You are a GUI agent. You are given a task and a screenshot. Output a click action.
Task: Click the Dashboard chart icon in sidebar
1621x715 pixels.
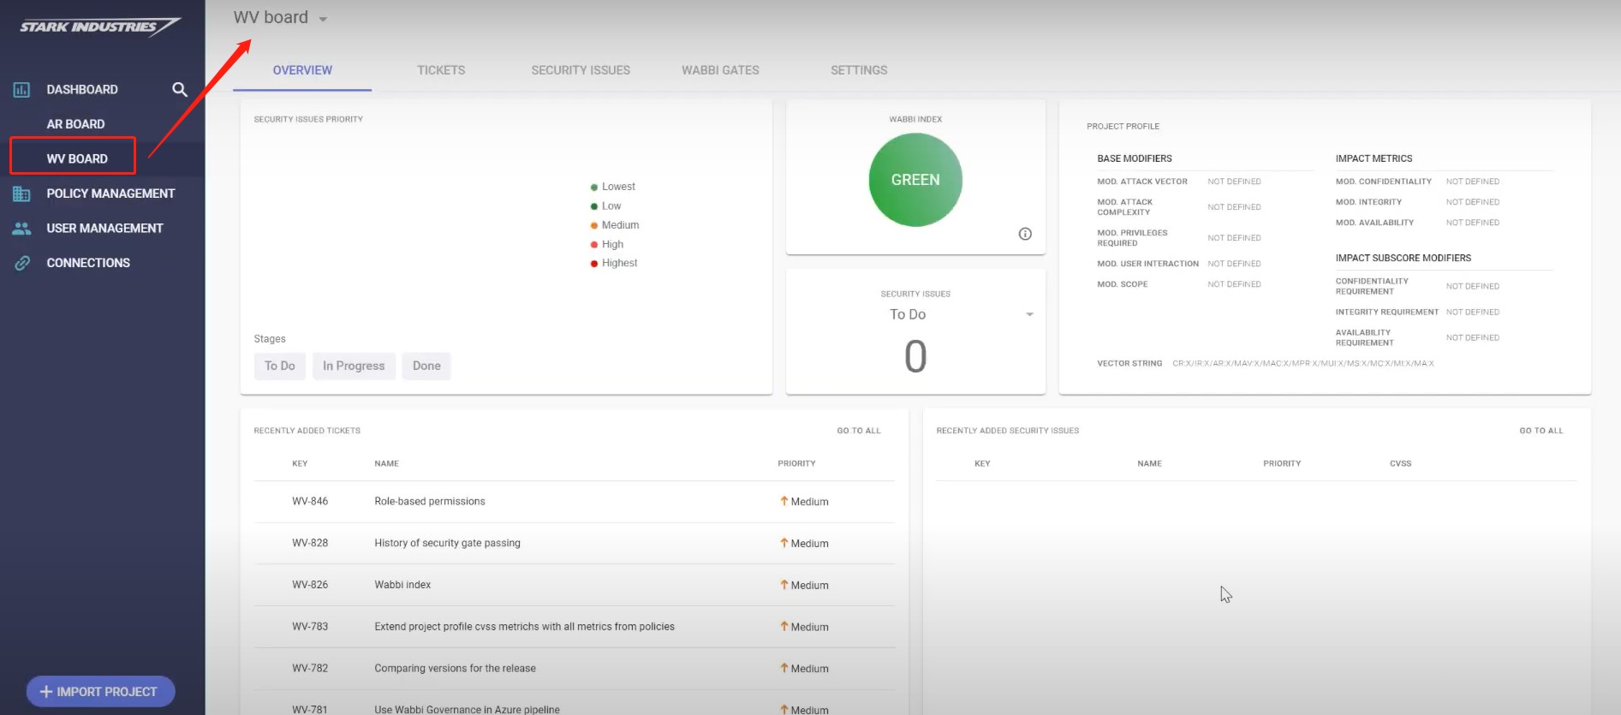pyautogui.click(x=21, y=90)
